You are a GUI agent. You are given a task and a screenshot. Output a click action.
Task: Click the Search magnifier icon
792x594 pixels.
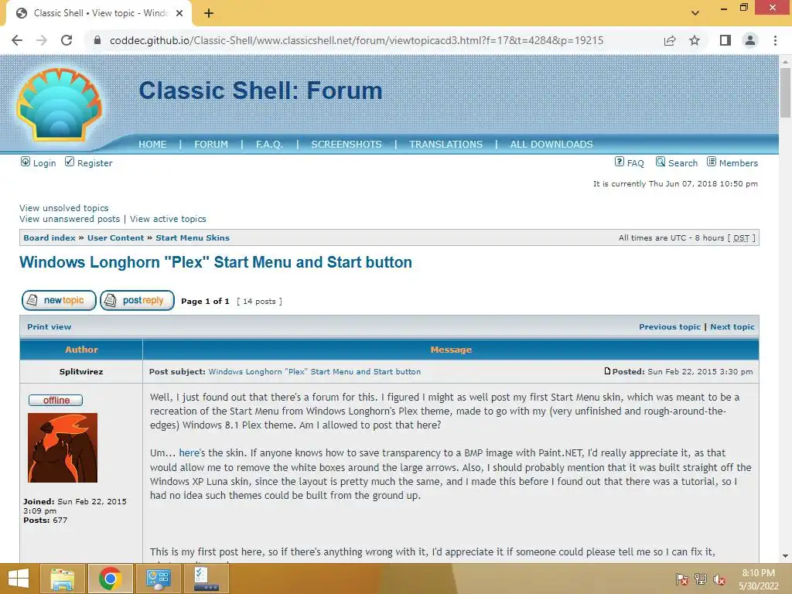point(661,162)
